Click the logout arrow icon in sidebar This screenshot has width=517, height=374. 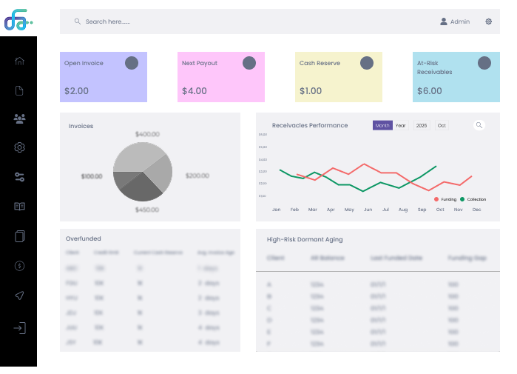coord(19,327)
